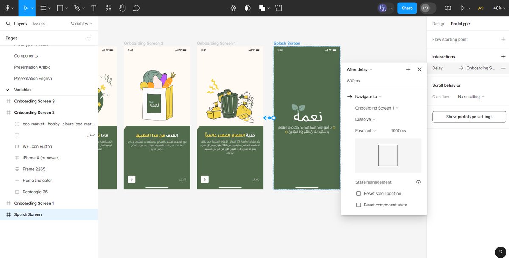Open the library book icon
This screenshot has width=509, height=258.
click(x=448, y=8)
